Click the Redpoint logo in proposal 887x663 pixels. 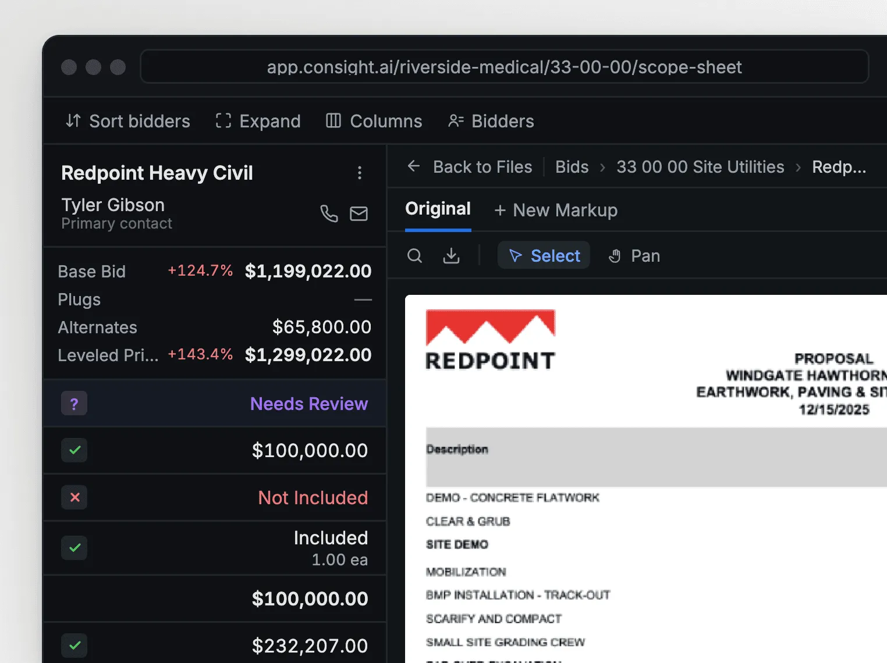click(x=491, y=340)
